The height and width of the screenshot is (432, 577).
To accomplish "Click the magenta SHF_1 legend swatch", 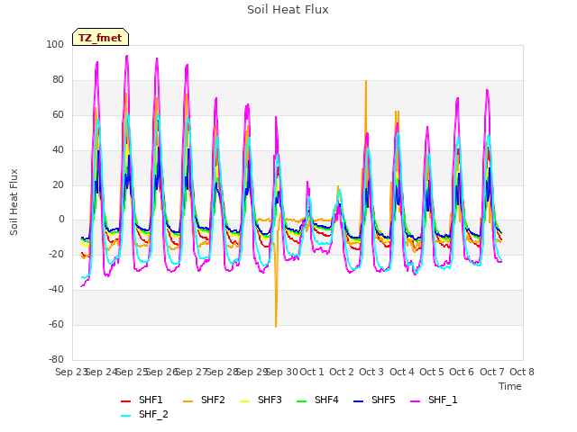I will [415, 401].
